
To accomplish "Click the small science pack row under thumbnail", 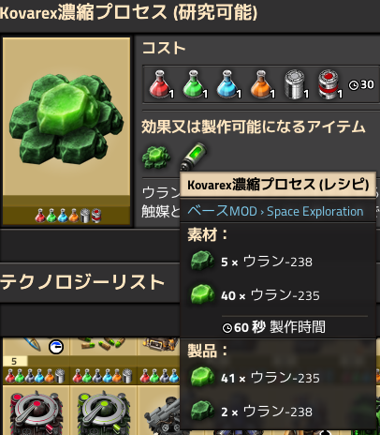I will [x=68, y=216].
